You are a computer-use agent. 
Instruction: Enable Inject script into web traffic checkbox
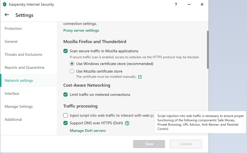click(65, 115)
